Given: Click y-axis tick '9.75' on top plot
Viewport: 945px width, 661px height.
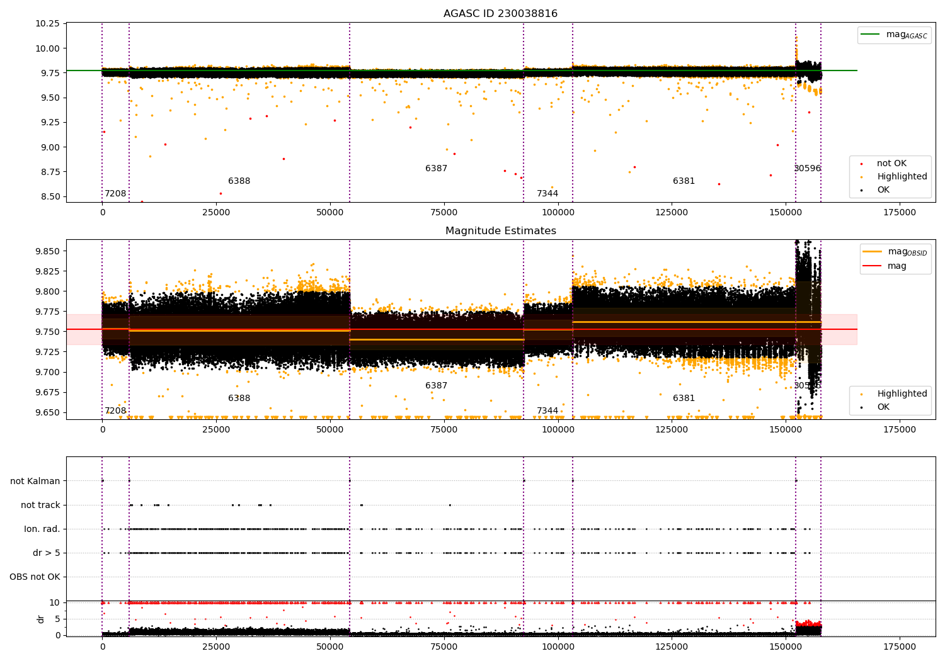Looking at the screenshot, I should tap(50, 73).
